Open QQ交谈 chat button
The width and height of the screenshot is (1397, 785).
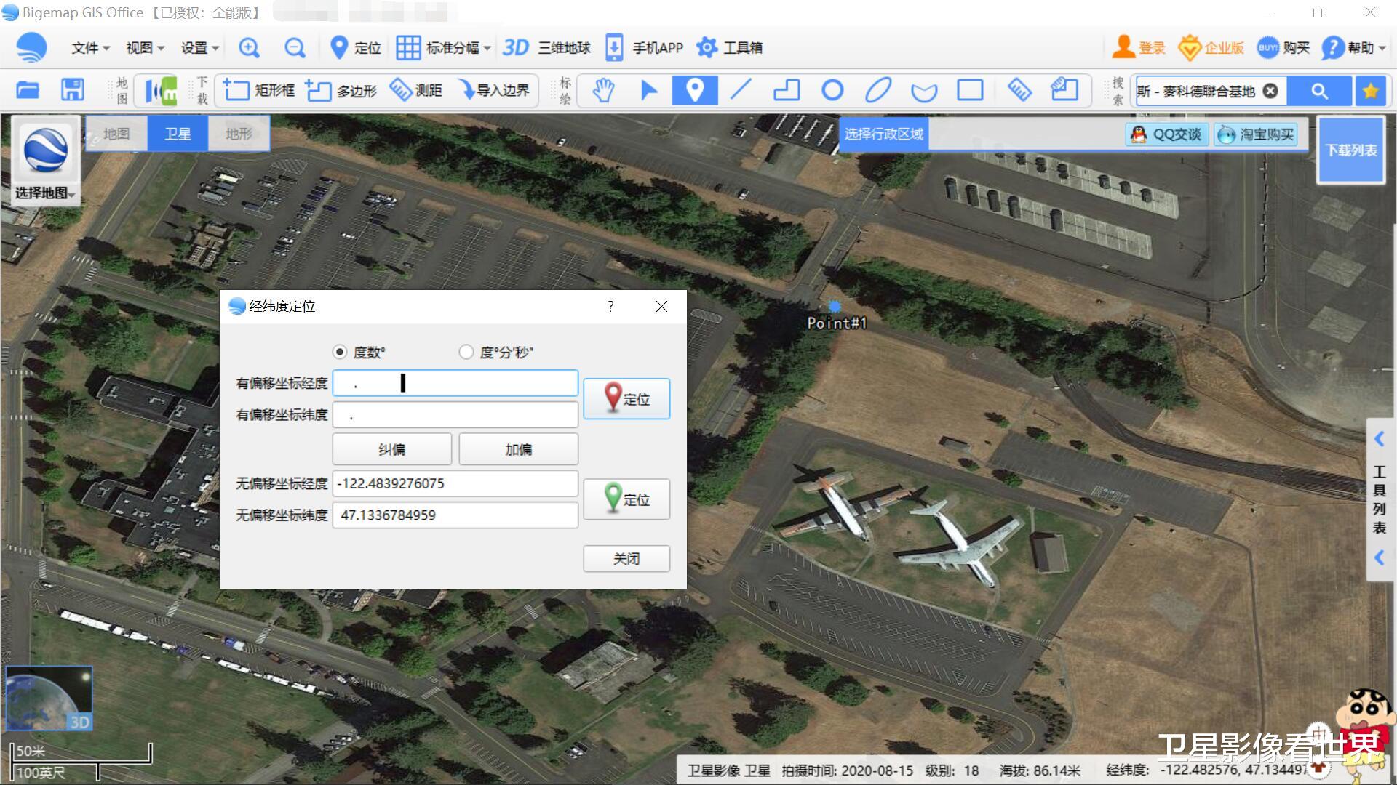1167,134
